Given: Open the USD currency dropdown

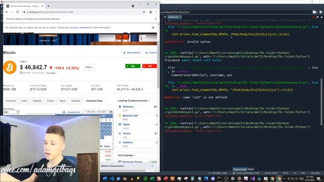Looking at the screenshot, I should coord(89,67).
